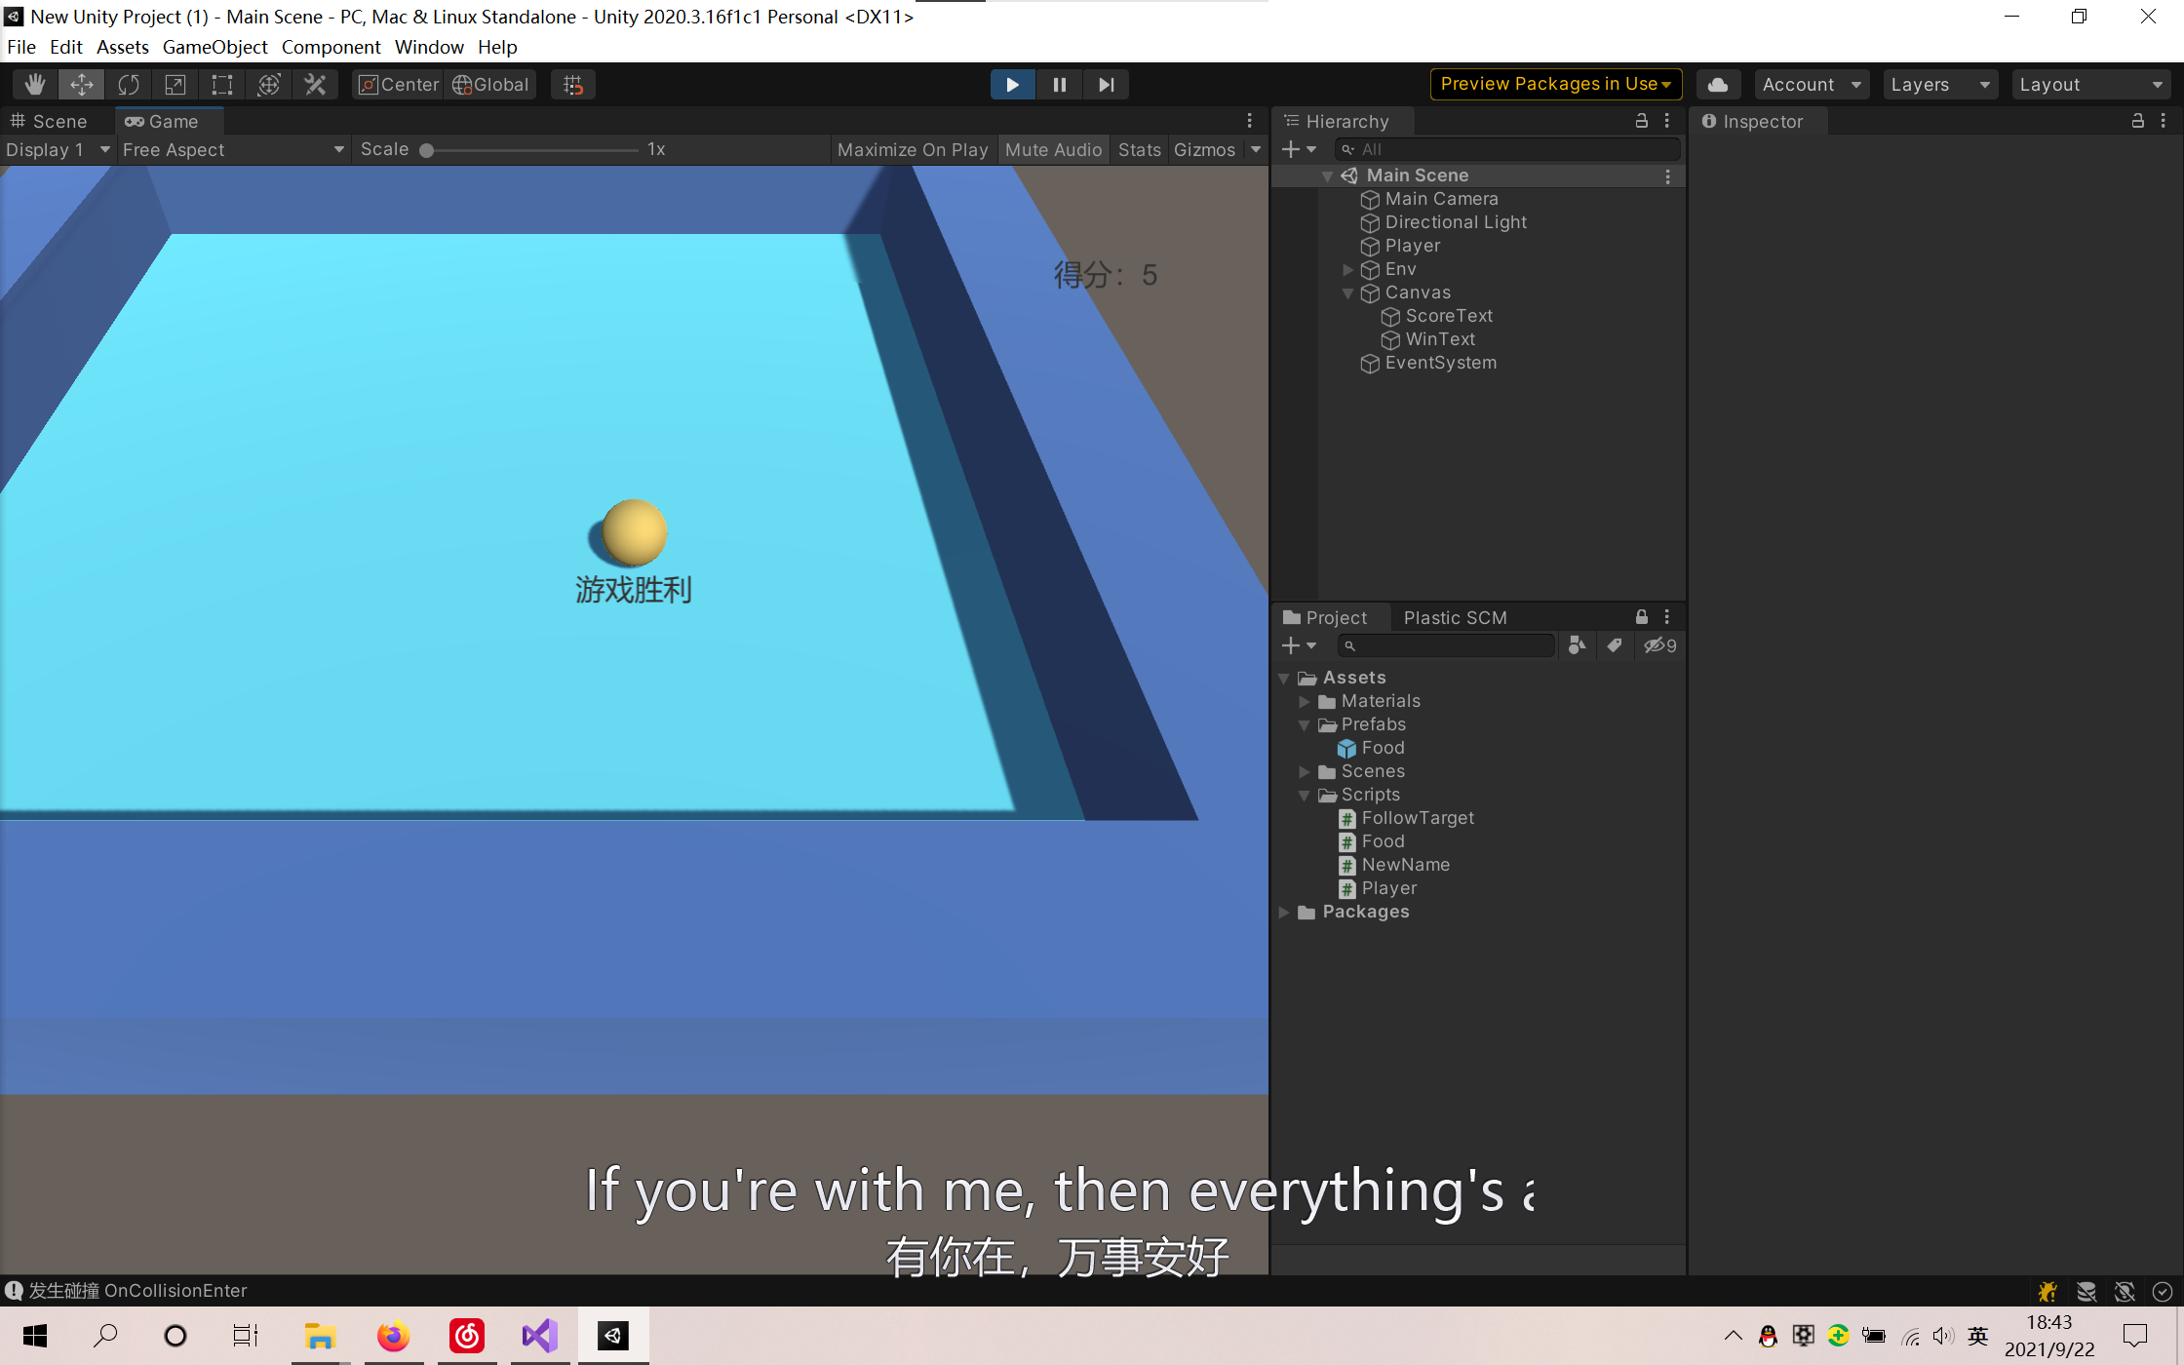2184x1365 pixels.
Task: Open Layers dropdown
Action: pyautogui.click(x=1940, y=85)
